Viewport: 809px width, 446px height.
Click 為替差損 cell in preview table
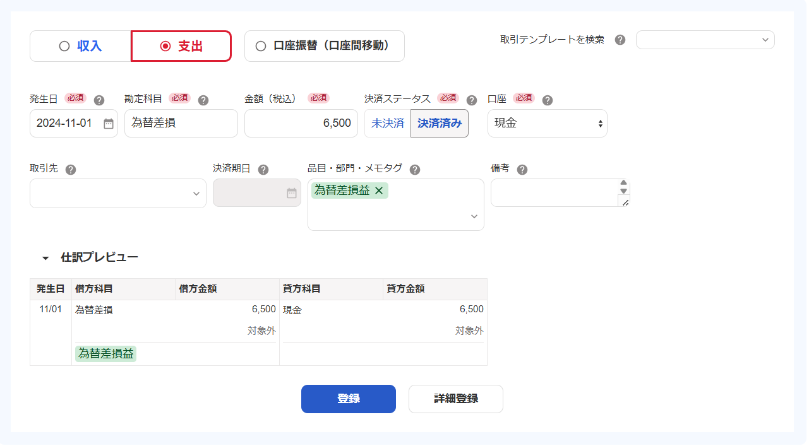94,310
